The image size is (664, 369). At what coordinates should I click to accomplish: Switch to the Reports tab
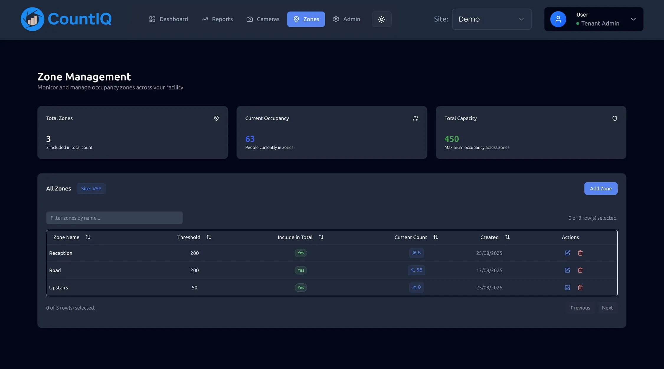click(x=217, y=19)
